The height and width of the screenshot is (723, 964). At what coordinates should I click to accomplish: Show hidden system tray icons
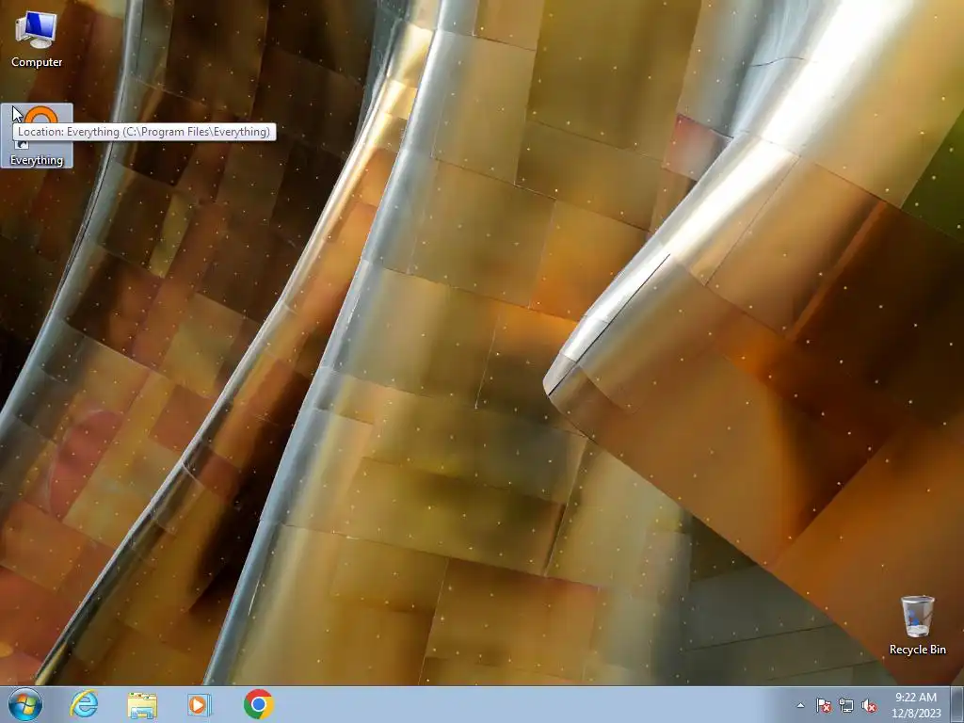point(800,705)
